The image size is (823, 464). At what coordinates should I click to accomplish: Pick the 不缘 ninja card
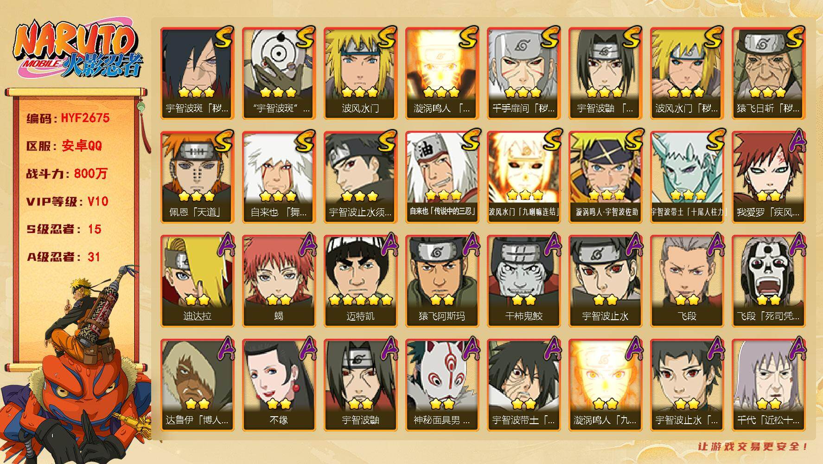pyautogui.click(x=279, y=385)
